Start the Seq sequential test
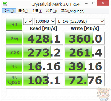The height and width of the screenshot is (101, 111). (14, 38)
